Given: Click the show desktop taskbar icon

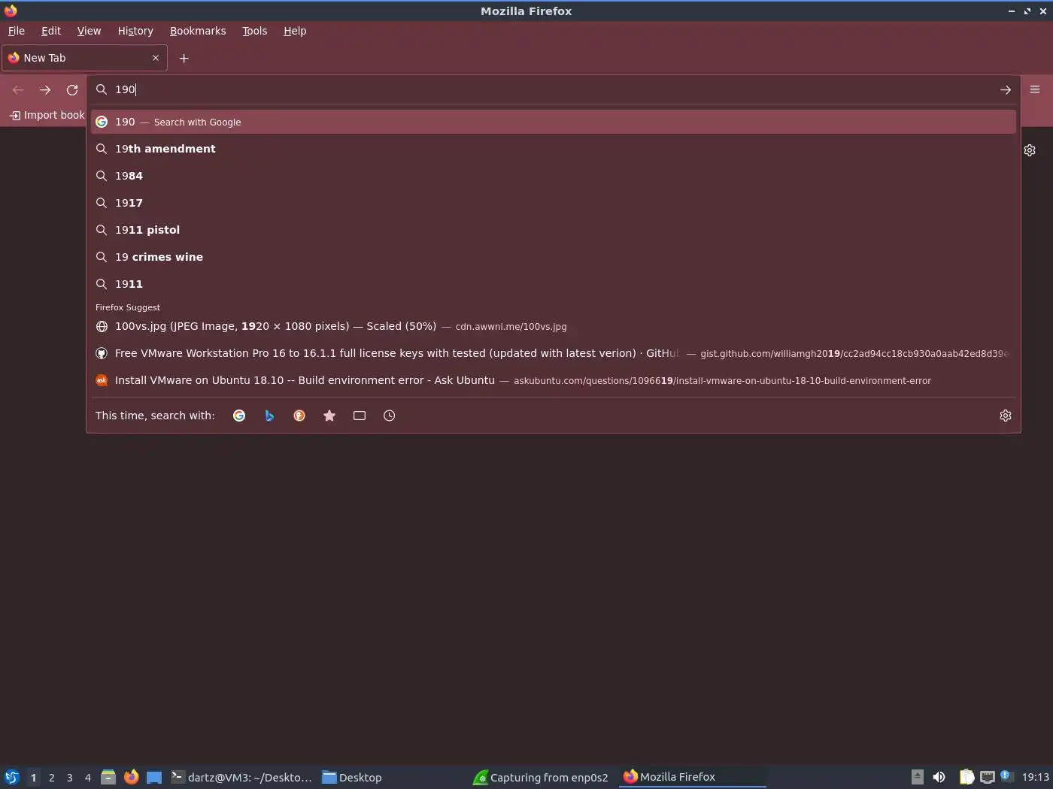Looking at the screenshot, I should 153,777.
